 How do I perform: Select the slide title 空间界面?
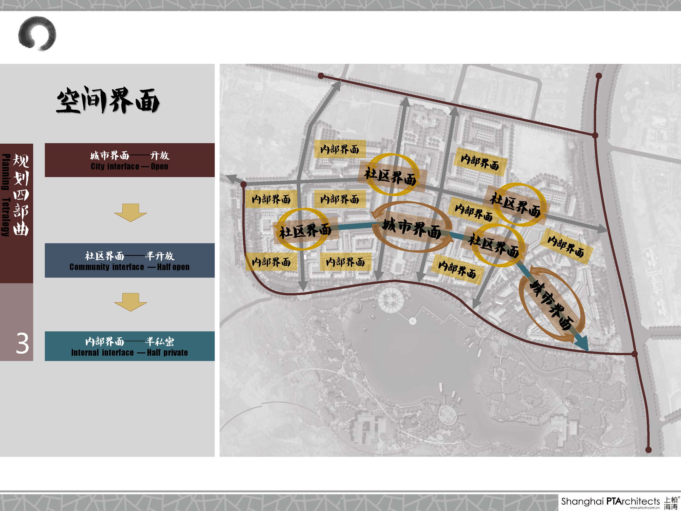coord(108,100)
